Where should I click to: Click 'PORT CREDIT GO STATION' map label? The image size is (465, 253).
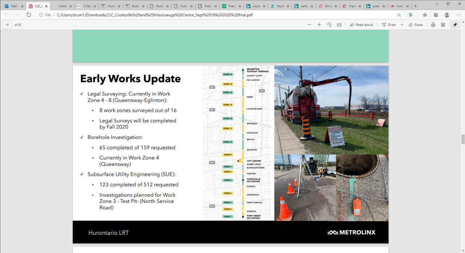[x=254, y=217]
